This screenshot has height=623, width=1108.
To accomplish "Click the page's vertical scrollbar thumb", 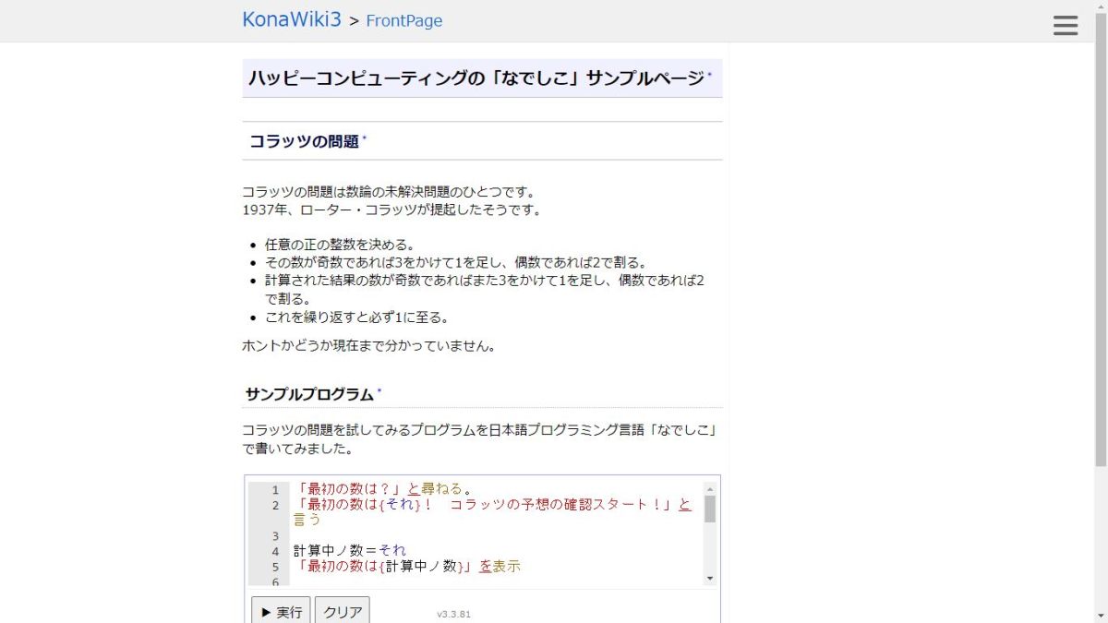I will click(x=1101, y=231).
